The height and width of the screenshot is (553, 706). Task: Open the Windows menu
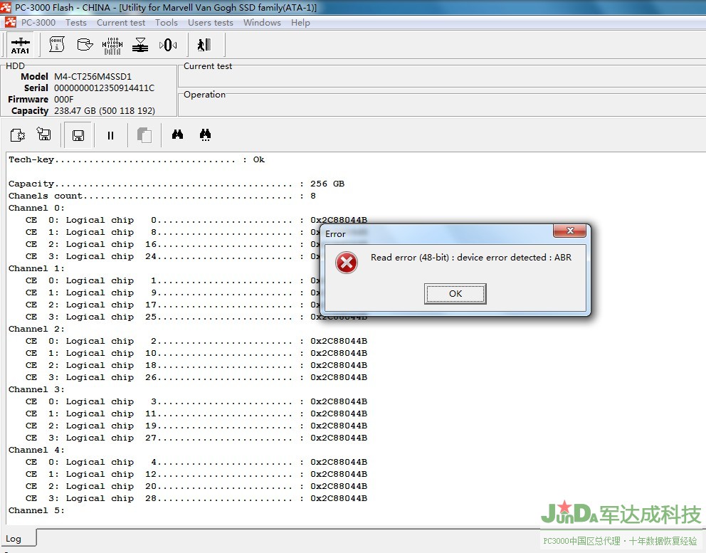click(x=262, y=23)
